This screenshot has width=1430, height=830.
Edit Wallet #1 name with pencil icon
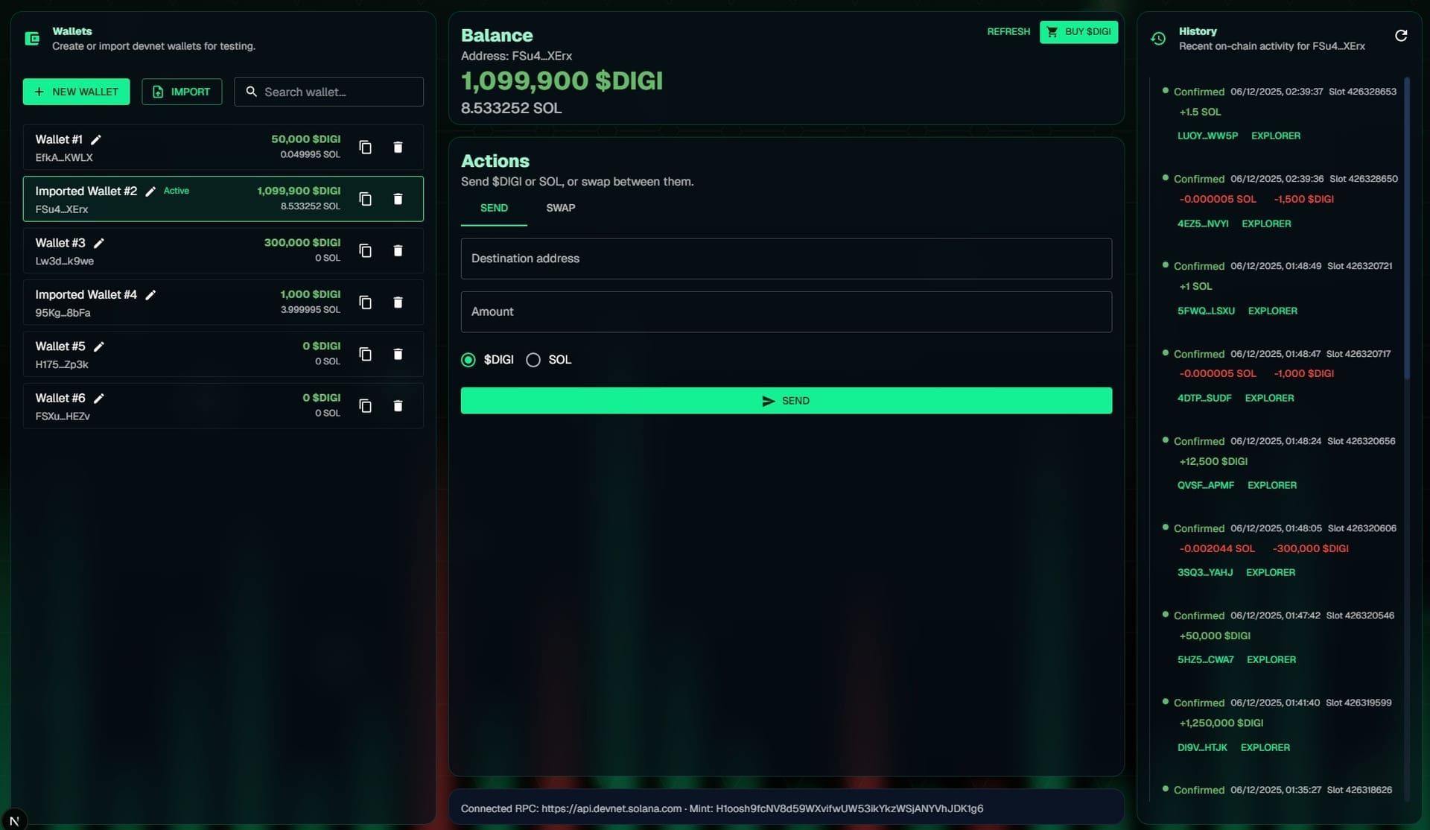coord(96,139)
